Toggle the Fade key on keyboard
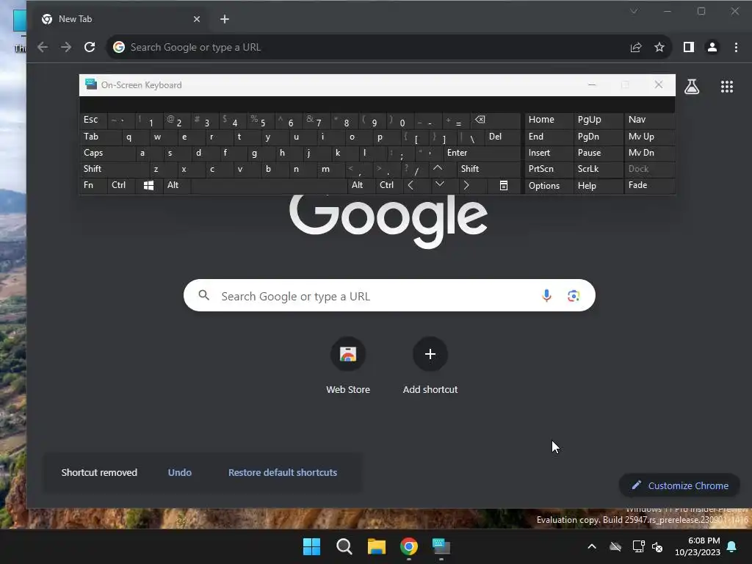 [x=648, y=185]
